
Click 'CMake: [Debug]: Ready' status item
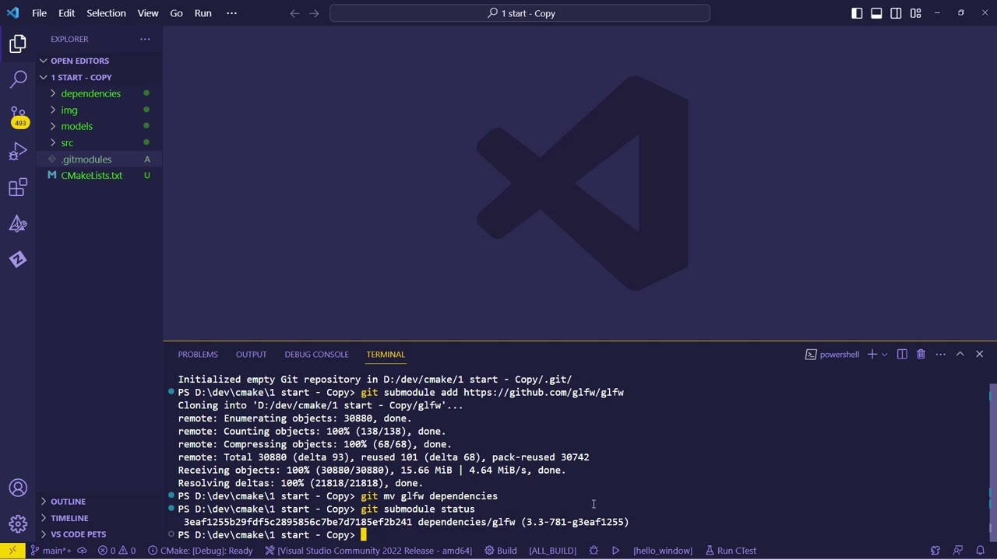[200, 551]
